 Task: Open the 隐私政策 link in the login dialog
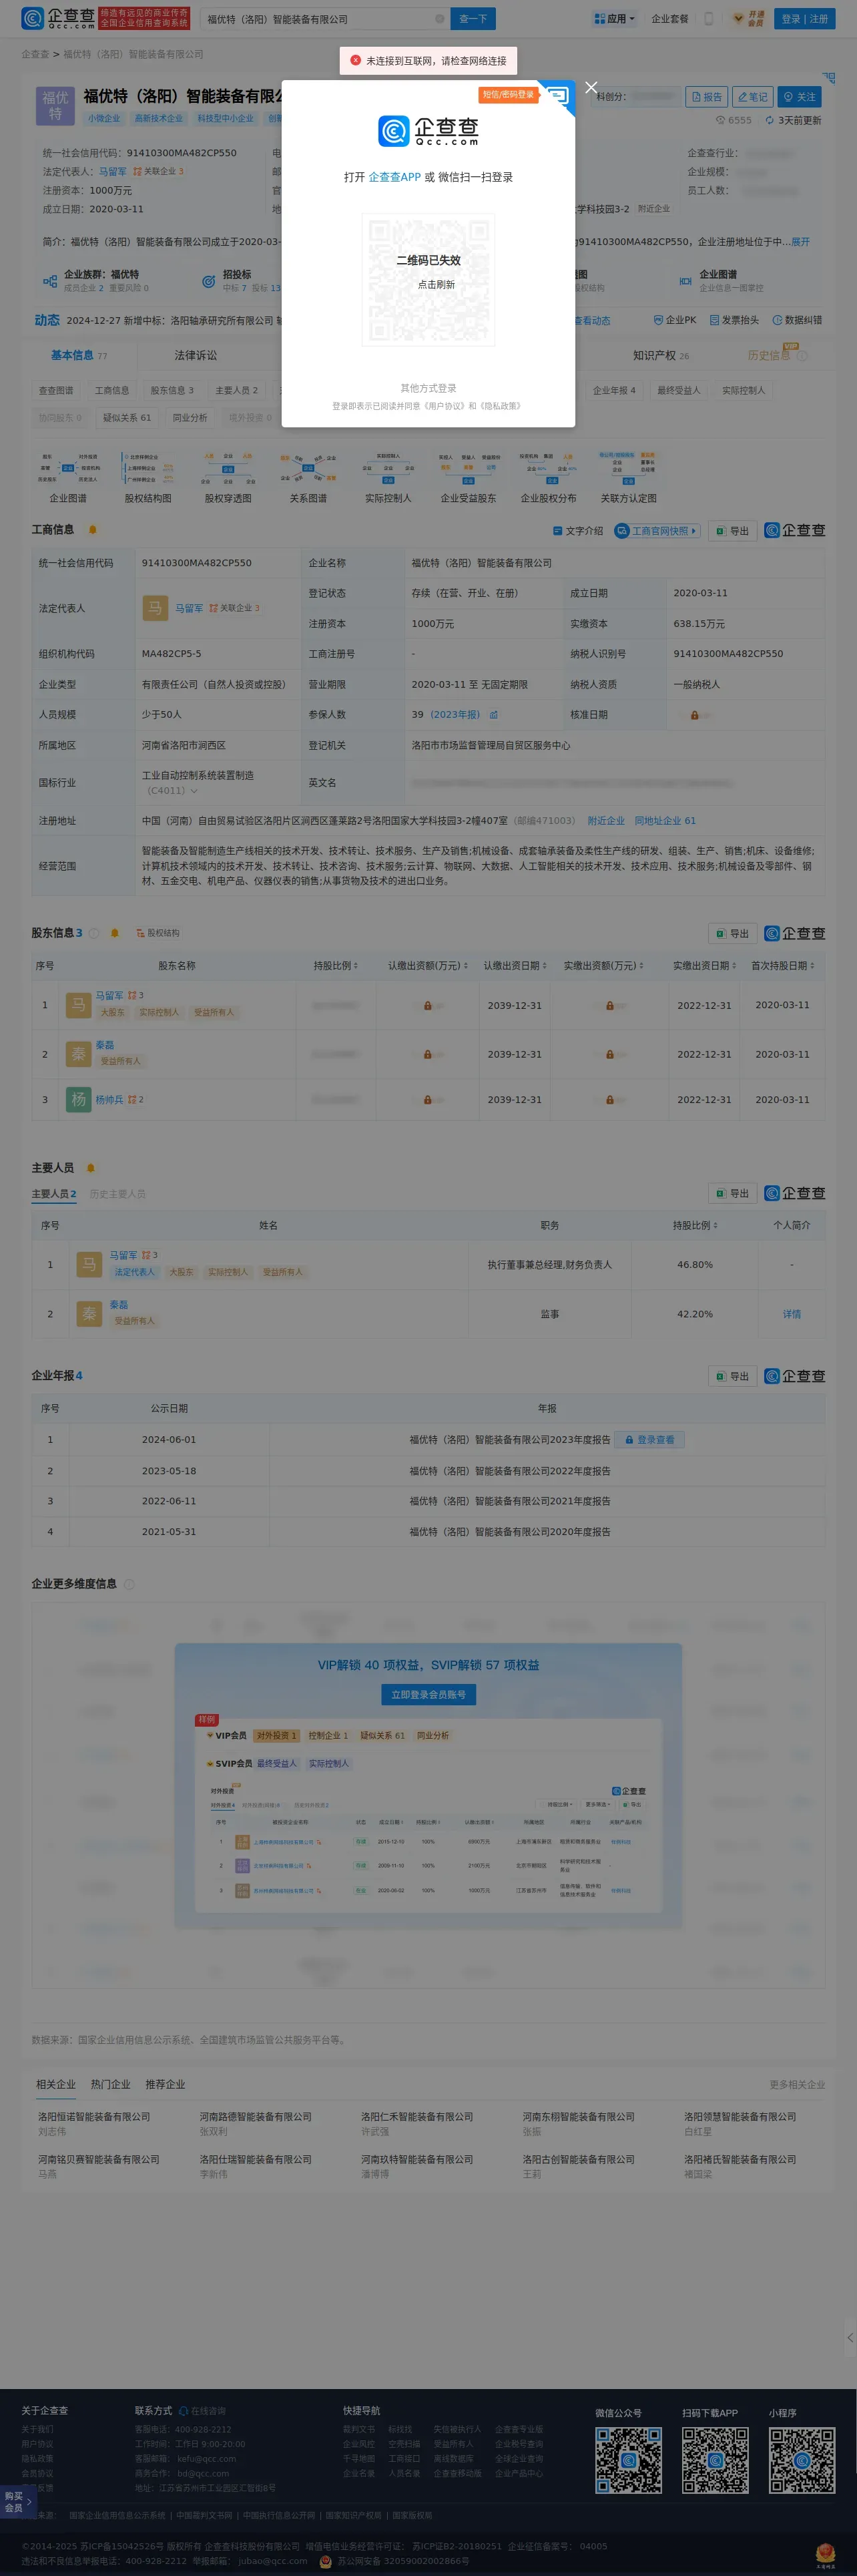click(500, 406)
